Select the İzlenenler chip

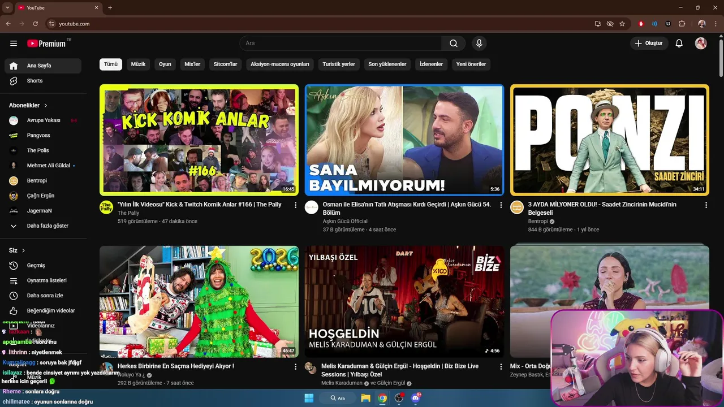point(432,64)
